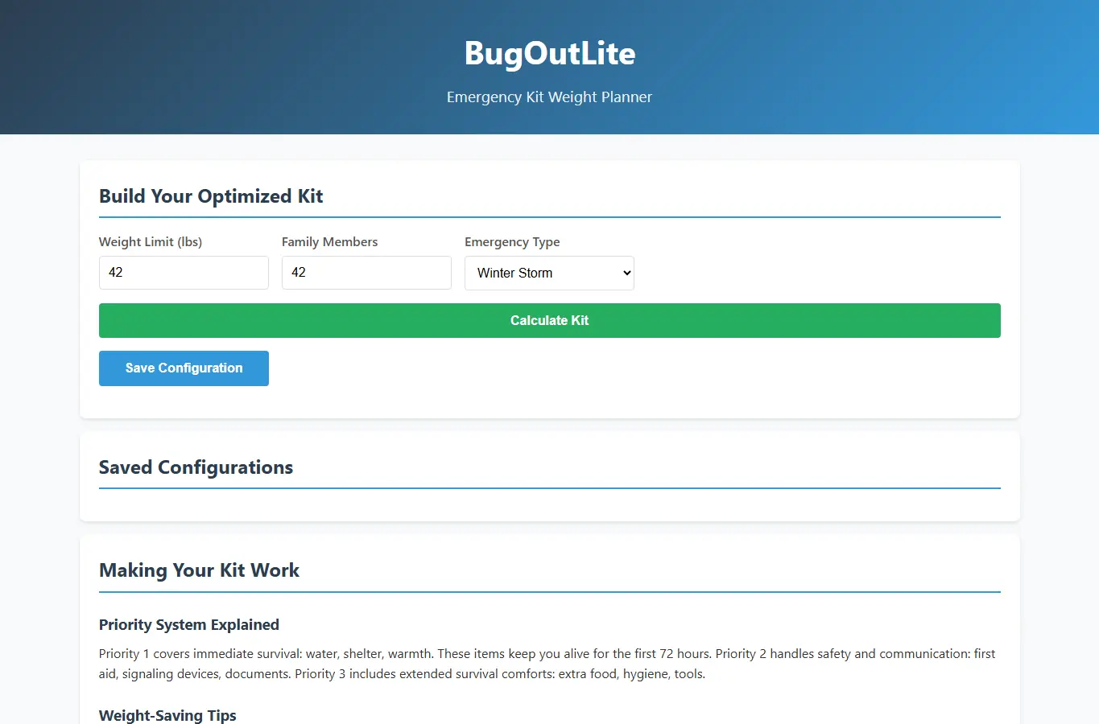Viewport: 1099px width, 724px height.
Task: Click the Weight Limit (lbs) label
Action: tap(151, 242)
